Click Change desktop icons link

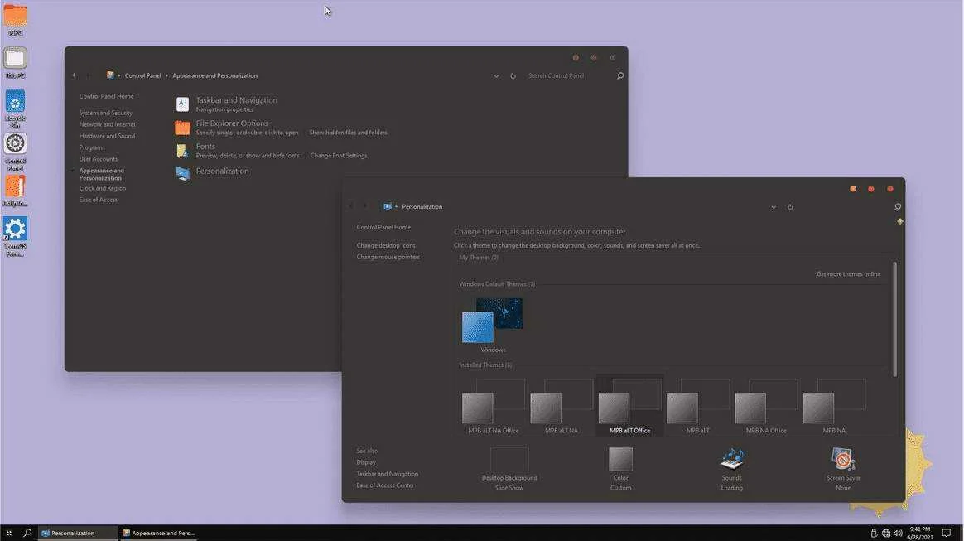[386, 245]
